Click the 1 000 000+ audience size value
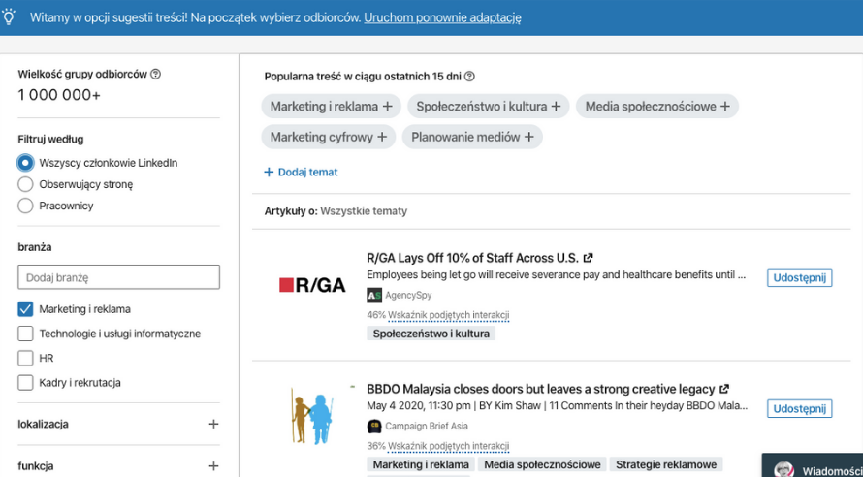The height and width of the screenshot is (477, 863). (x=59, y=95)
